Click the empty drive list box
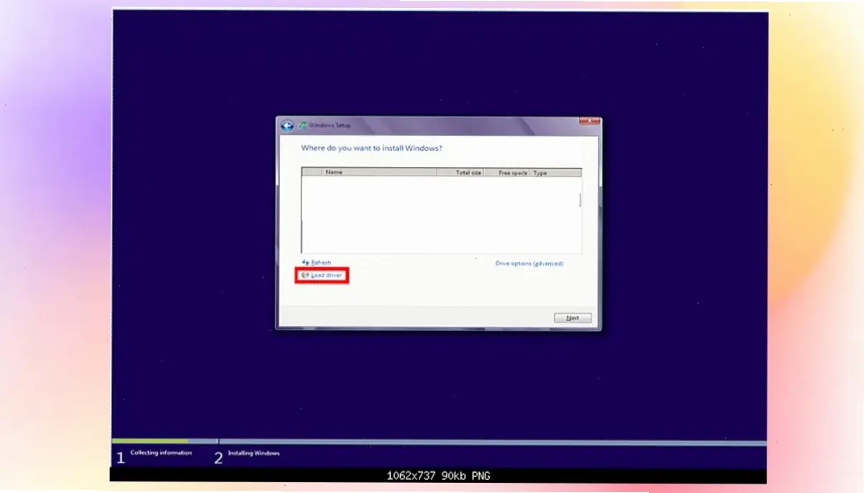 441,214
